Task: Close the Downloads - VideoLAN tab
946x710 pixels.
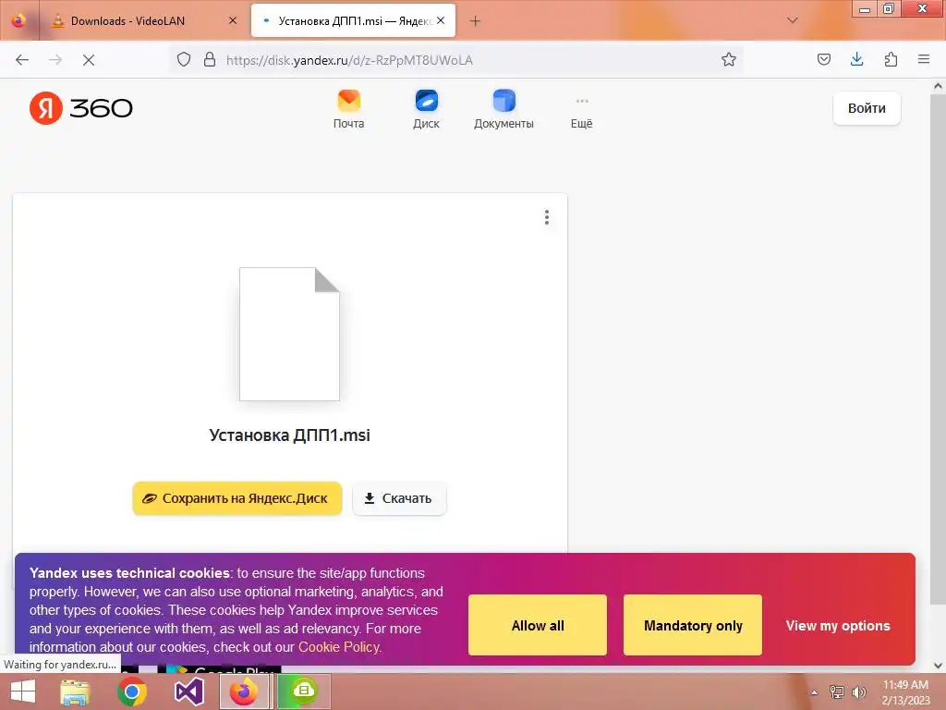Action: tap(233, 20)
